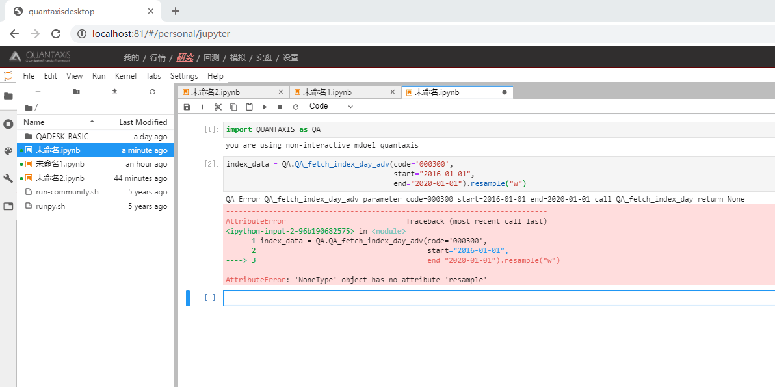Run the selected cell with the run icon

(265, 106)
